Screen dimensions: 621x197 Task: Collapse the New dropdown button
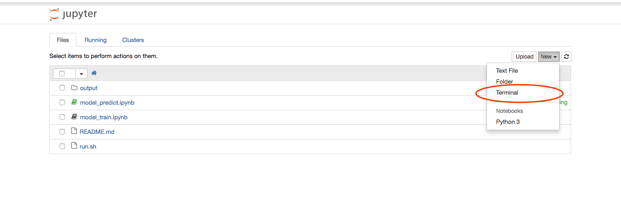(x=549, y=57)
